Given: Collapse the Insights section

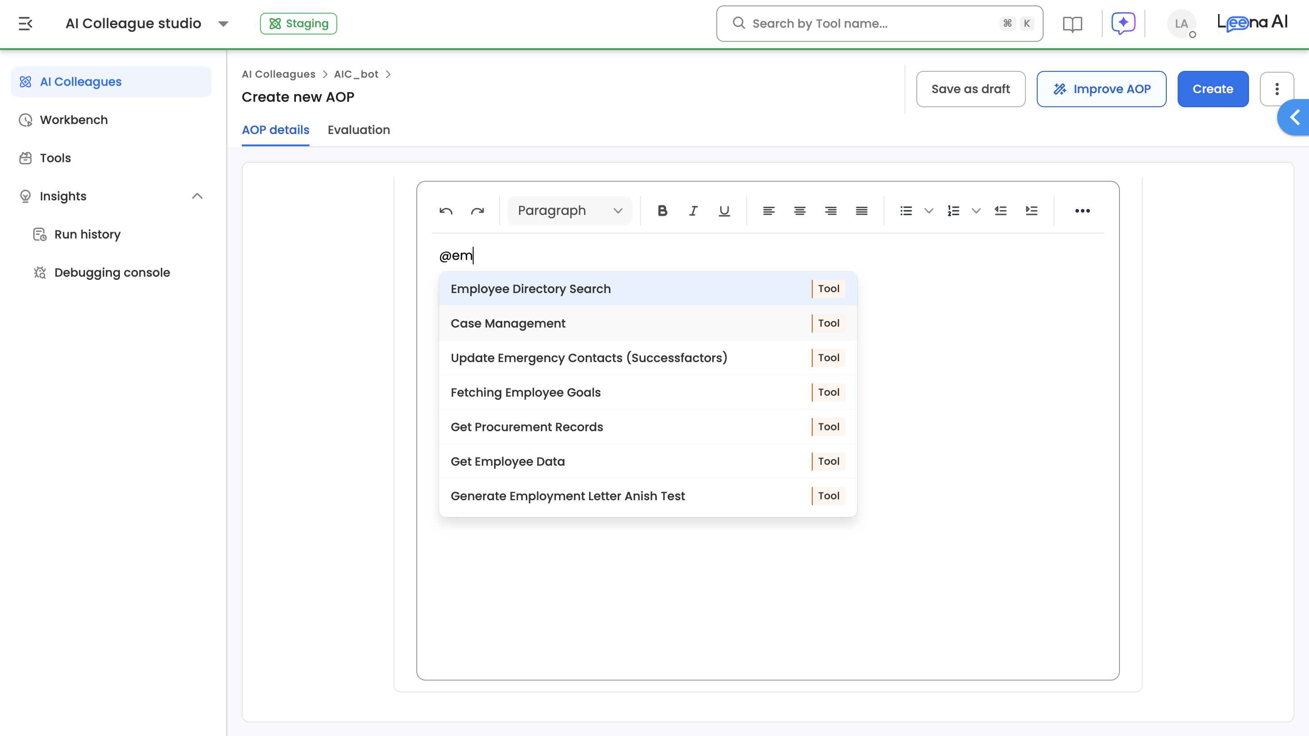Looking at the screenshot, I should 197,196.
